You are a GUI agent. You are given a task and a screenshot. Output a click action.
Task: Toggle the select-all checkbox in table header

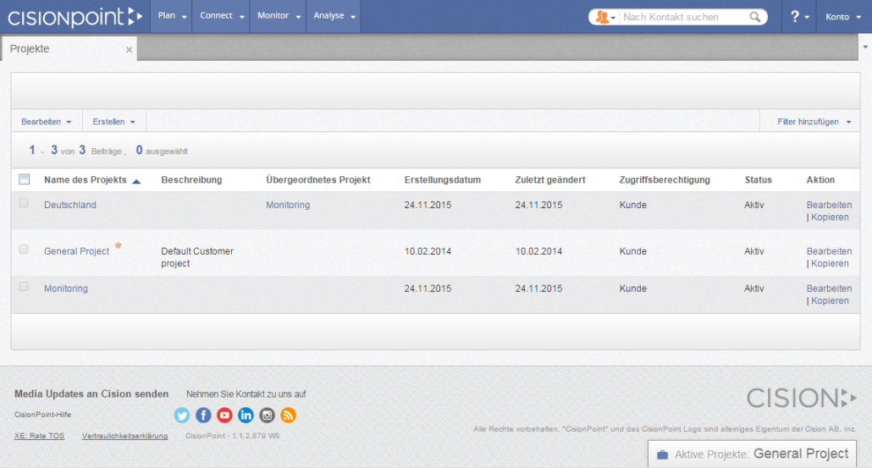click(24, 179)
